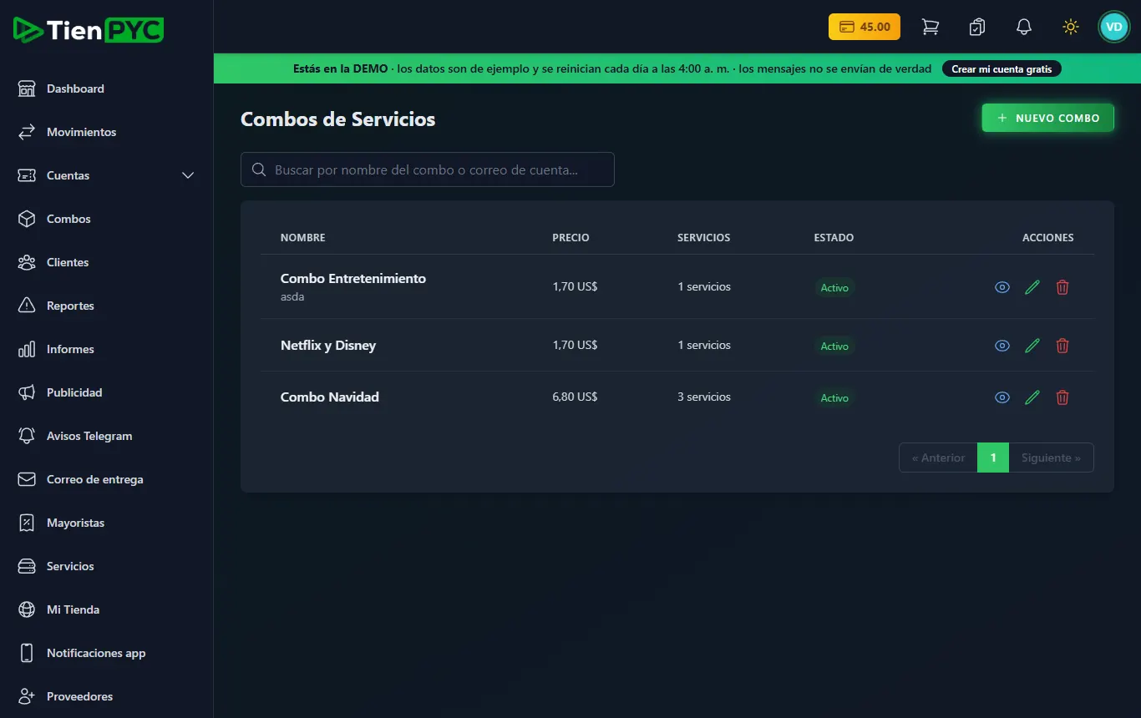The height and width of the screenshot is (718, 1141).
Task: View the Combo Entretenimiento details eye icon
Action: (1002, 287)
